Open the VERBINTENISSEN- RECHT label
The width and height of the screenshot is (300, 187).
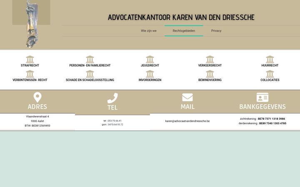pyautogui.click(x=30, y=80)
